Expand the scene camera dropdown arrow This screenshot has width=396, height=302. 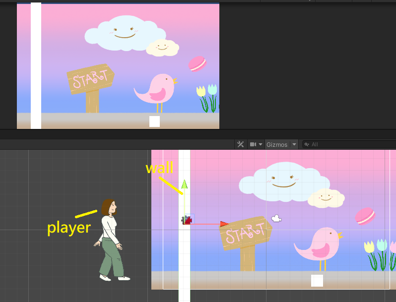point(261,144)
